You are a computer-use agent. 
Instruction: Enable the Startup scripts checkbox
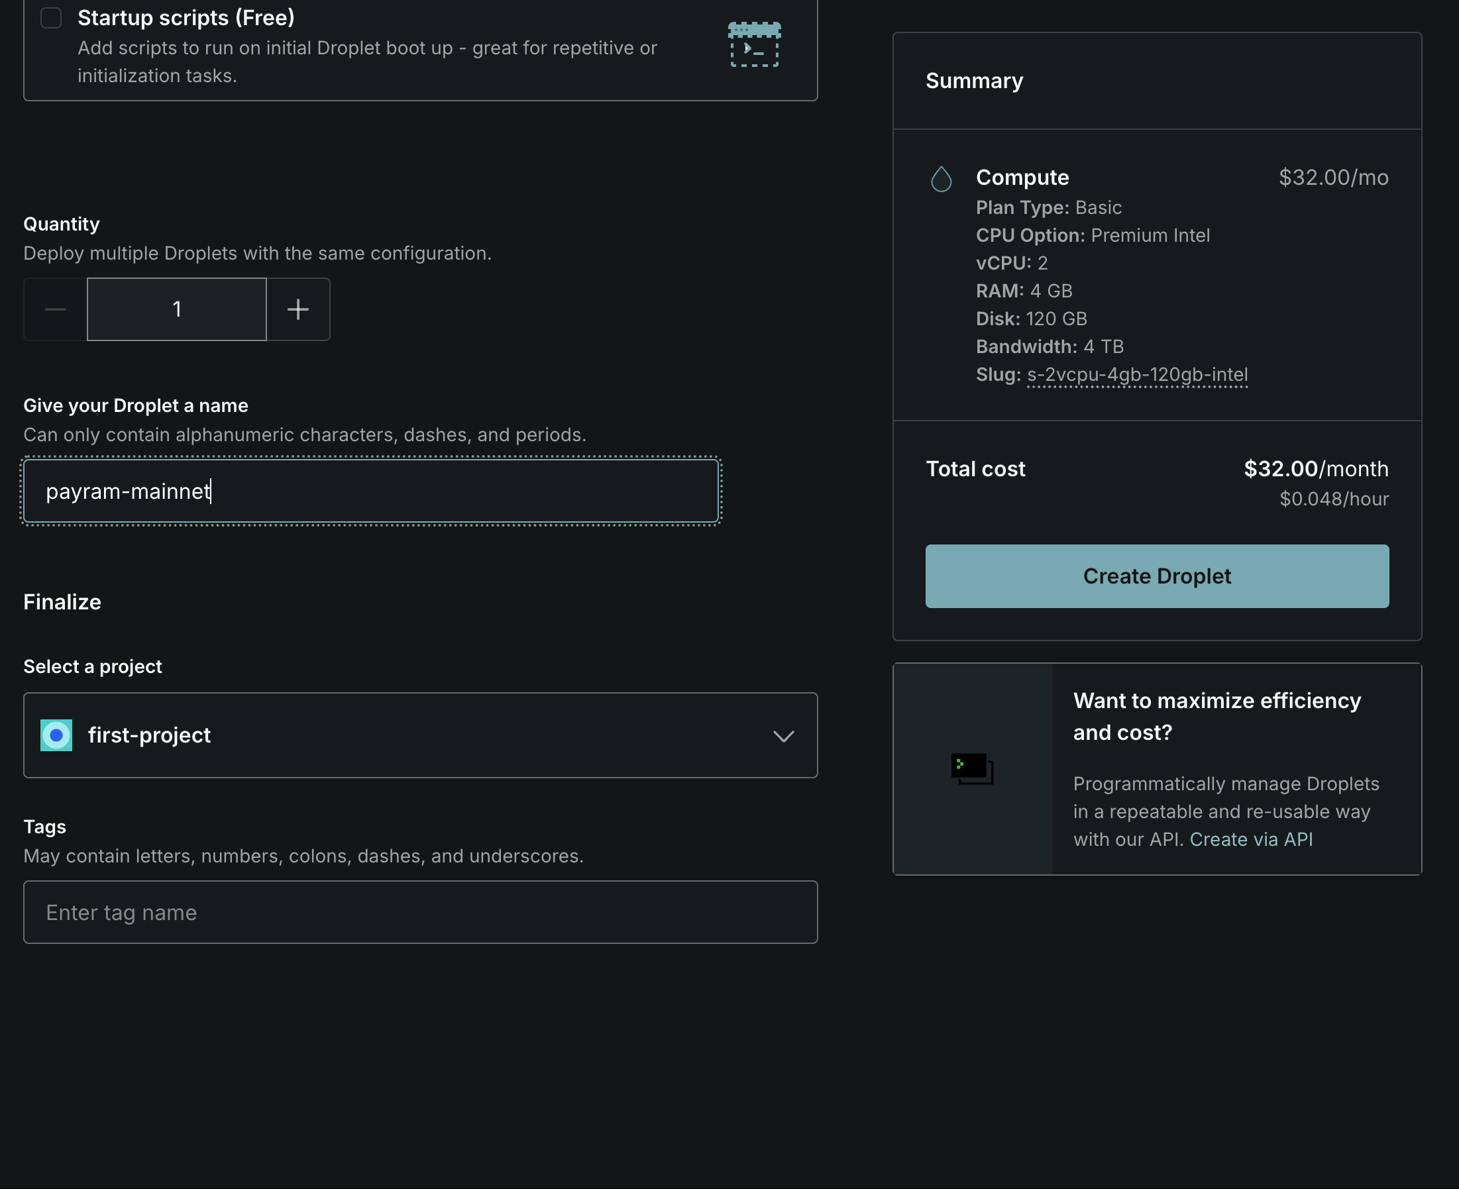(51, 18)
